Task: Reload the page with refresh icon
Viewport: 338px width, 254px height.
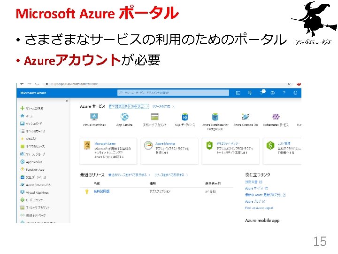Action: click(x=37, y=84)
